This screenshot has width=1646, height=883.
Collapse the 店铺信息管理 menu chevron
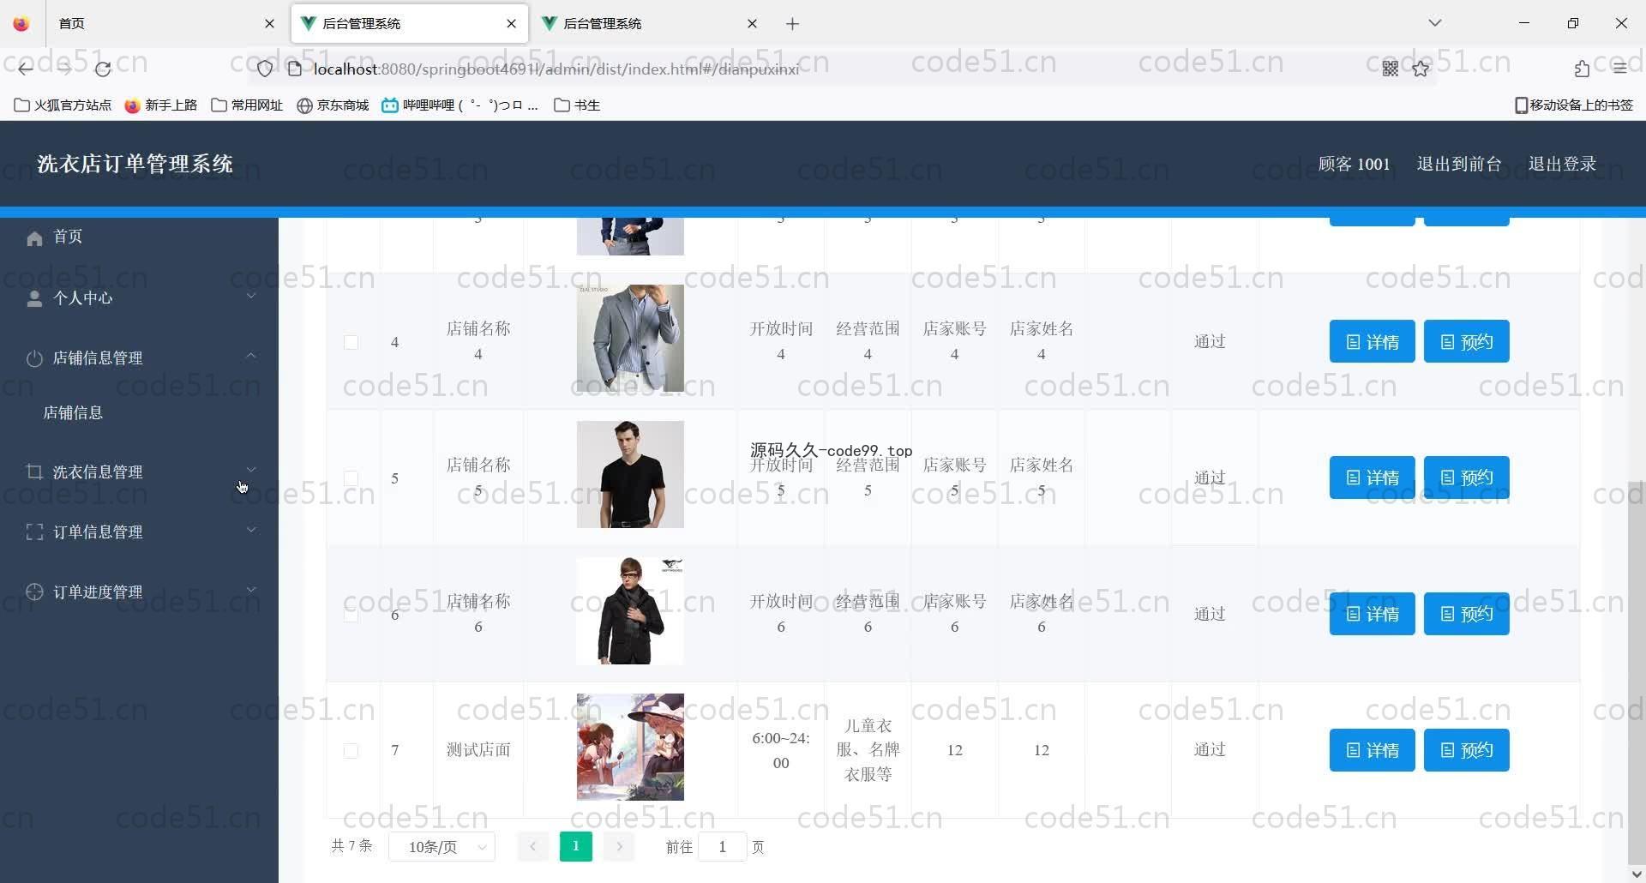click(x=251, y=355)
